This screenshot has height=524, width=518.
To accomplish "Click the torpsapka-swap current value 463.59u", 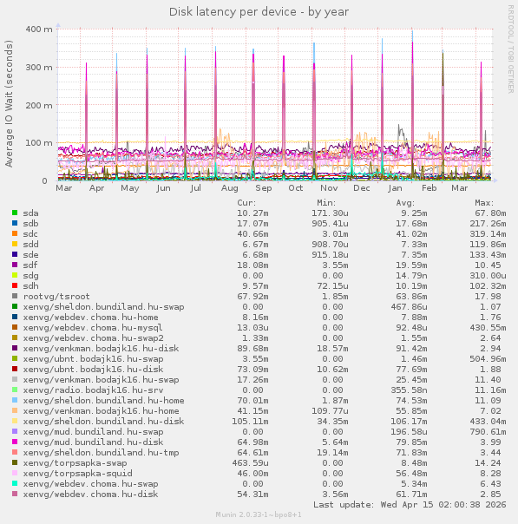I will click(x=250, y=463).
